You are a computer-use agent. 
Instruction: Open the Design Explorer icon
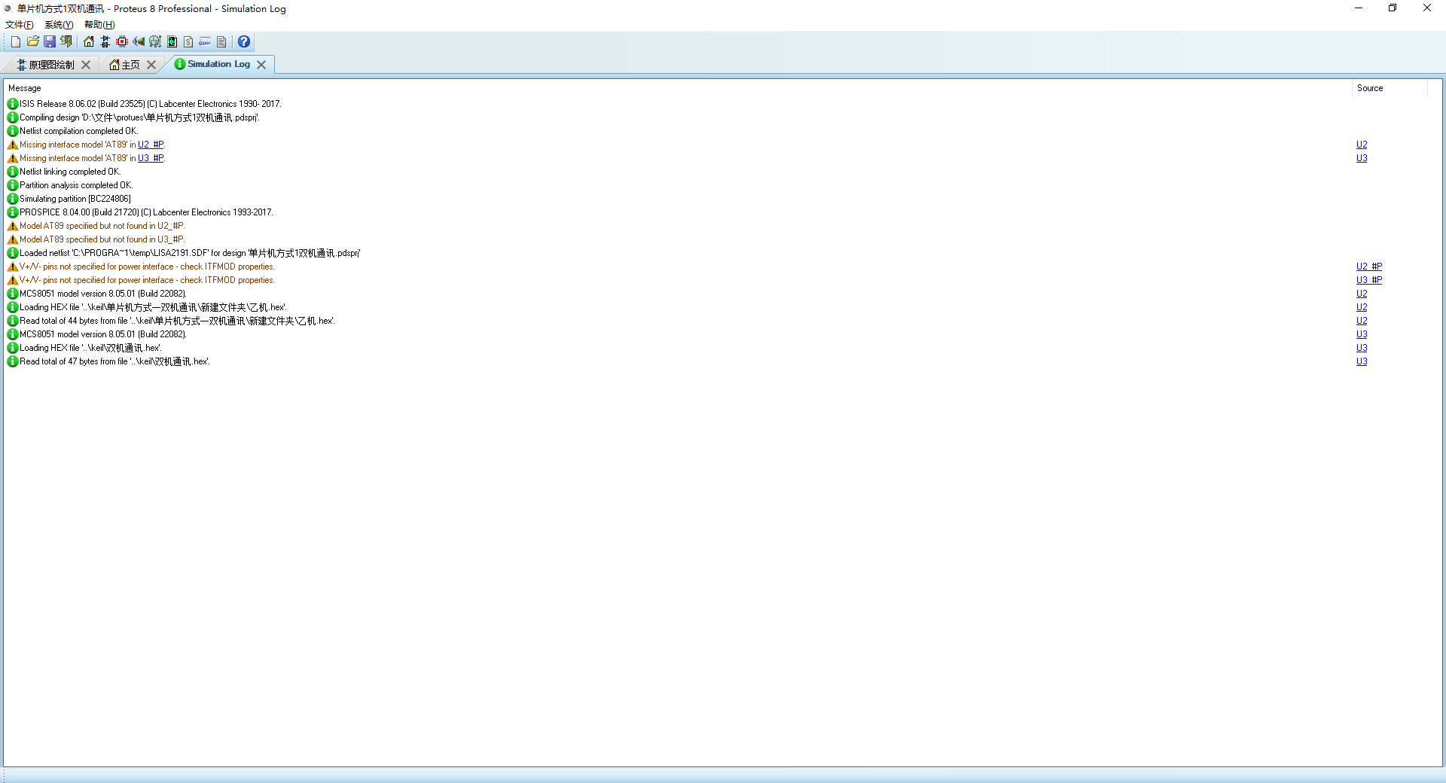click(172, 42)
